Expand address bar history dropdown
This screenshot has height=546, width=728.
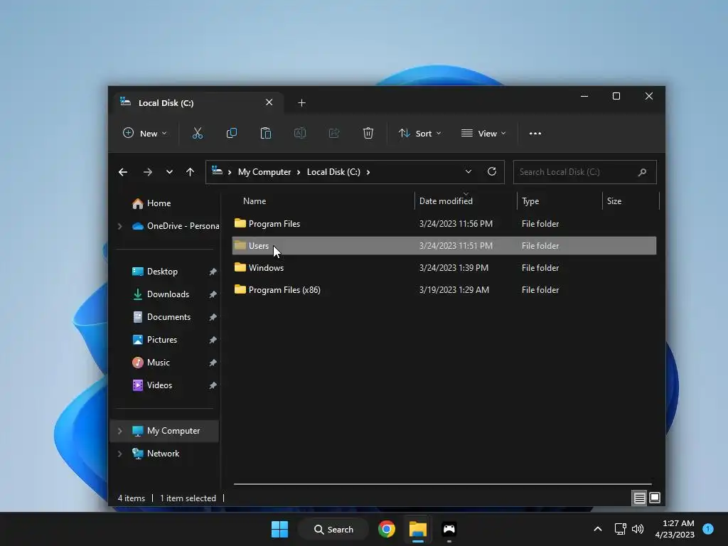(x=469, y=172)
